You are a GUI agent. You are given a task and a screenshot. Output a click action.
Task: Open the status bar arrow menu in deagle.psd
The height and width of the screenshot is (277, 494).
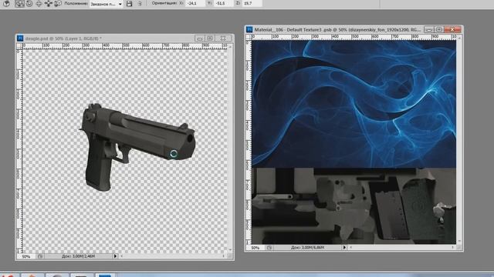point(115,256)
